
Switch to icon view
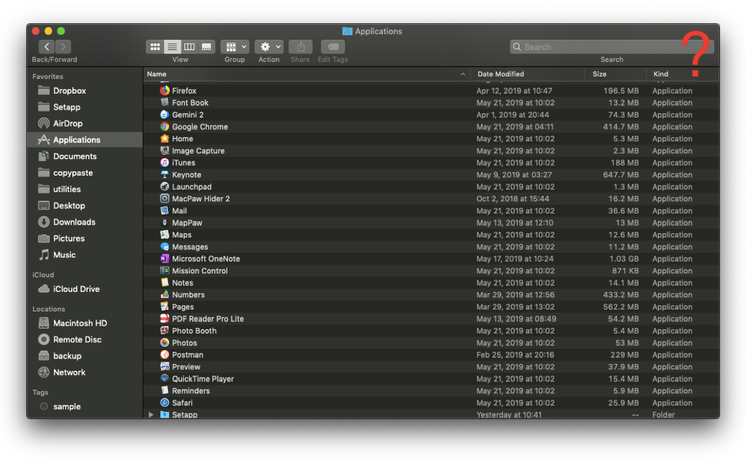pos(155,46)
